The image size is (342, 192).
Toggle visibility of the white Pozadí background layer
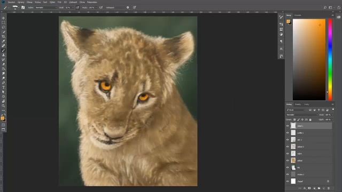[x=287, y=181]
